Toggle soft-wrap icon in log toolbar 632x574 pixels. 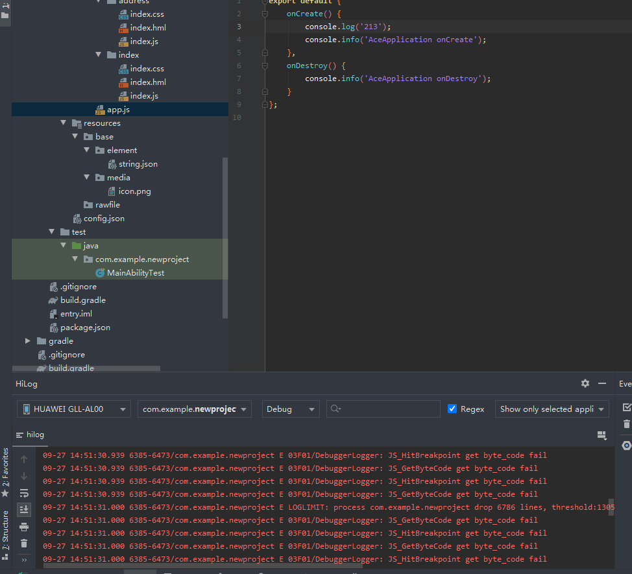click(24, 493)
